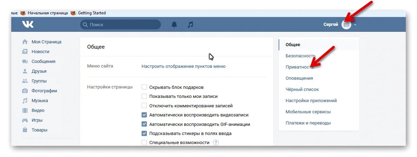Click the note icon beside Музыка
417x157 pixels.
click(25, 101)
